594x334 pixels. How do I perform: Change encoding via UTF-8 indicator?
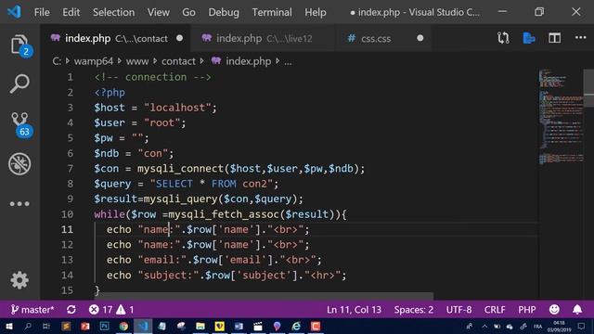458,310
